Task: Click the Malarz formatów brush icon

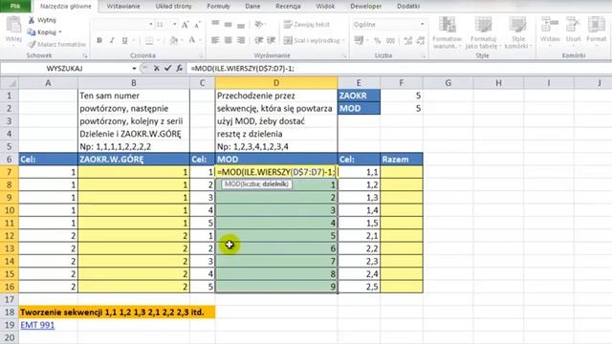Action: coord(32,45)
